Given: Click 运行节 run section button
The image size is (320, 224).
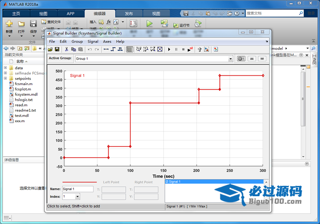Looking at the screenshot, I should point(181,25).
